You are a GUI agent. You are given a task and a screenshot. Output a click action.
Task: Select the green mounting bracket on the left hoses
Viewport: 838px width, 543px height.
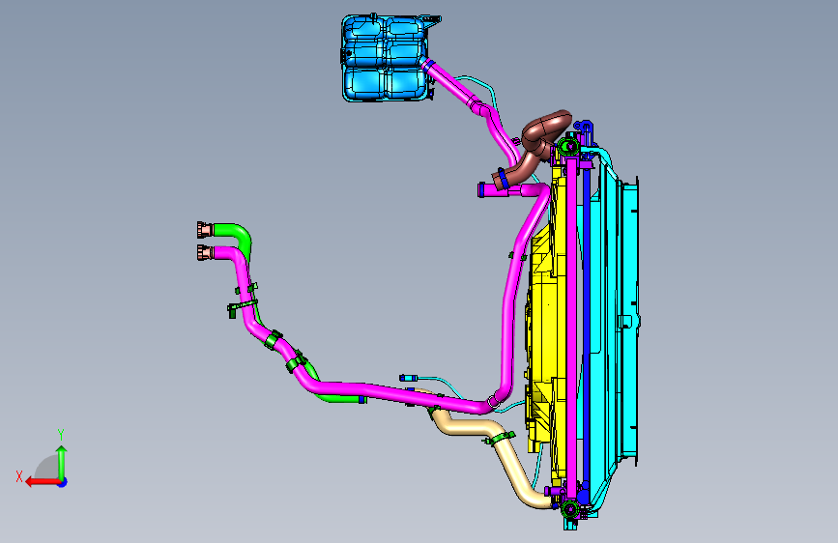pos(241,307)
